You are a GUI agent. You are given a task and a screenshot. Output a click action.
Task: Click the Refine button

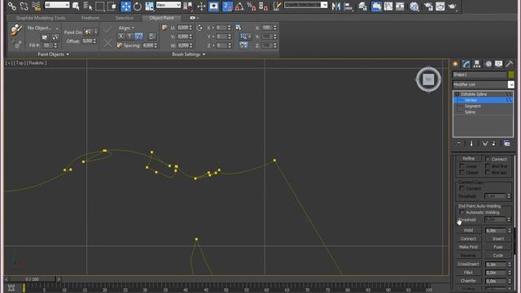click(x=469, y=159)
